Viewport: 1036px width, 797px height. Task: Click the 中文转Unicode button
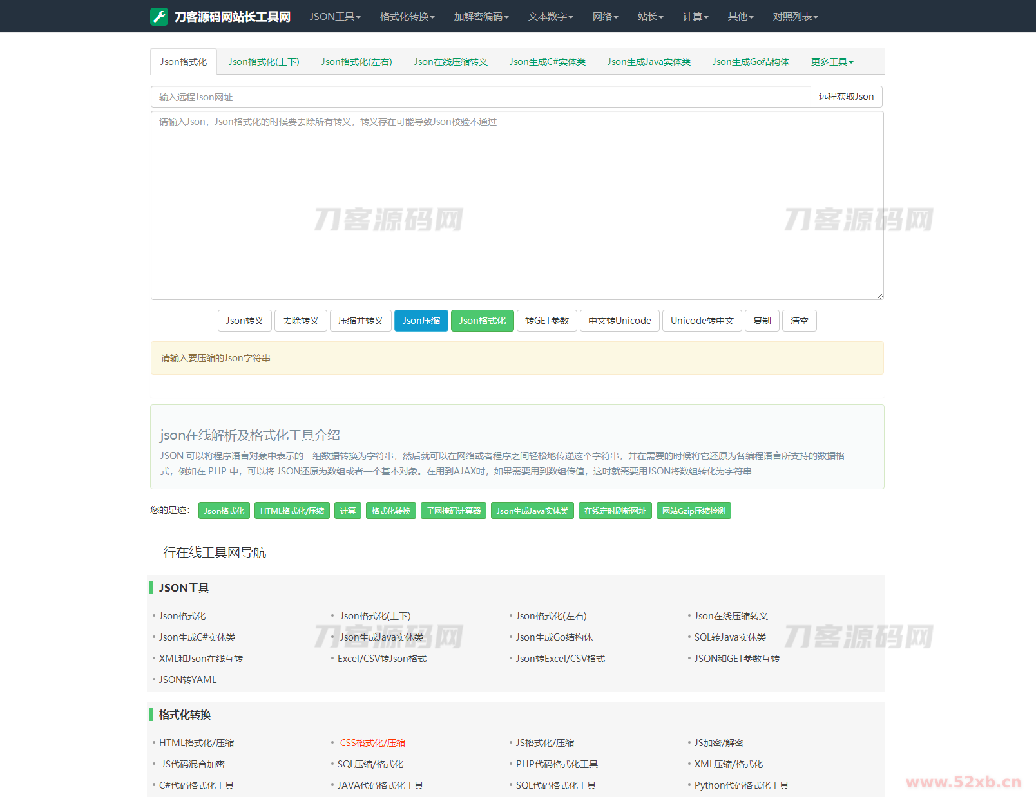(x=619, y=321)
